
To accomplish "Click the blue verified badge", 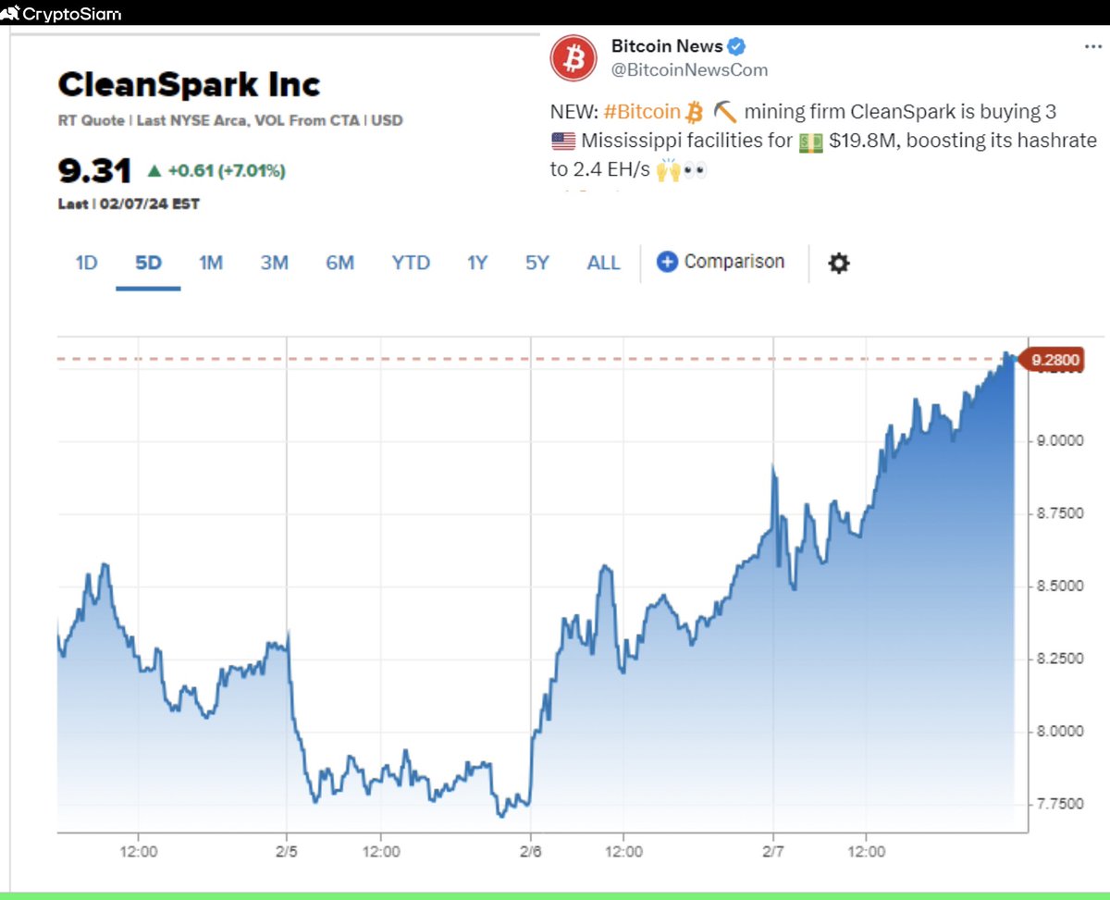I will [737, 46].
